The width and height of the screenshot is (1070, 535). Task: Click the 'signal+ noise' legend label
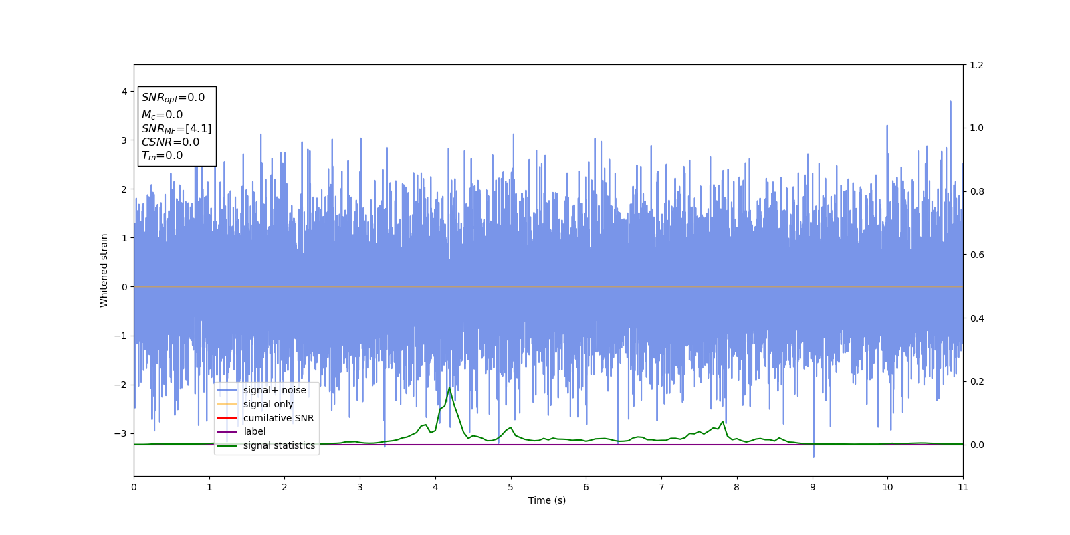274,390
